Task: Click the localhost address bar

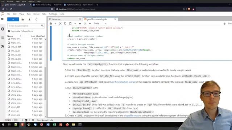Action: click(x=119, y=9)
